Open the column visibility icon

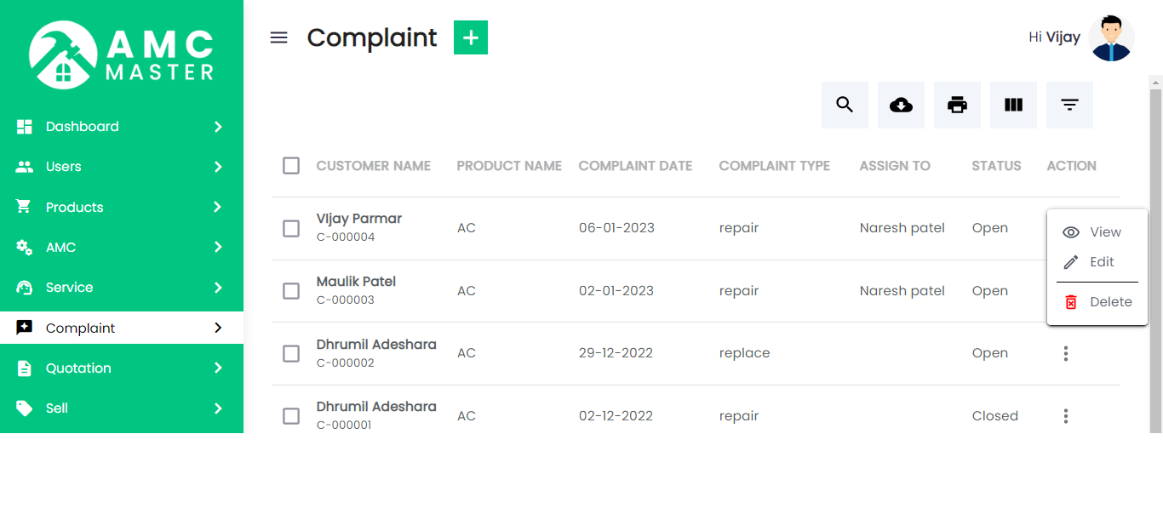[x=1012, y=105]
